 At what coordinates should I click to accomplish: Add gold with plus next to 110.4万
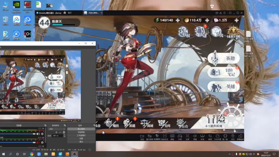(207, 20)
